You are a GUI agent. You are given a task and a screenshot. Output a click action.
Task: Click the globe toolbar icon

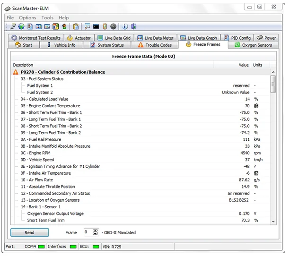pos(21,26)
